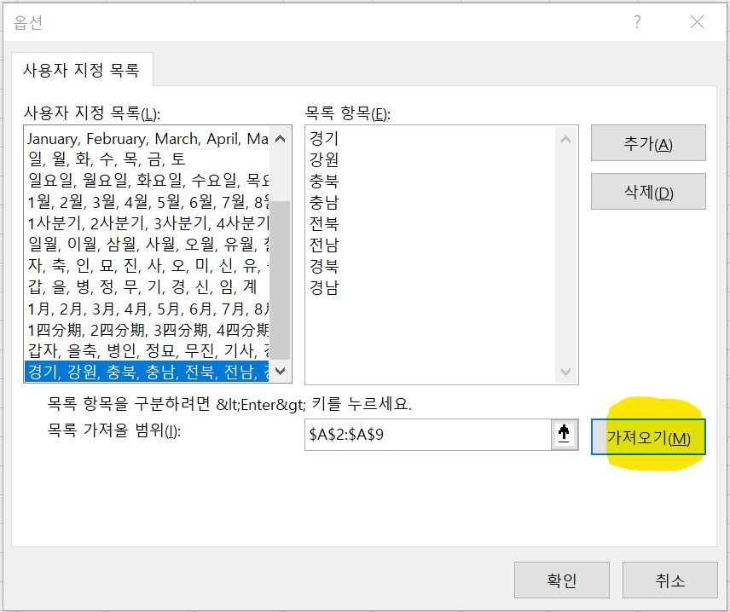The width and height of the screenshot is (730, 612).
Task: Select the January, February list entry
Action: point(145,138)
